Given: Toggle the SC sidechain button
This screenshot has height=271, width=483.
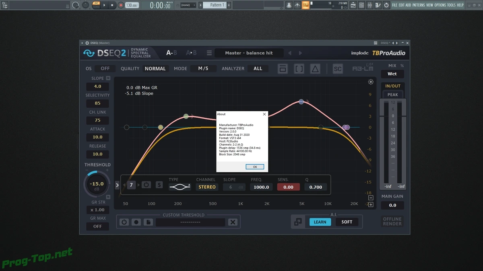Looking at the screenshot, I should click(338, 69).
